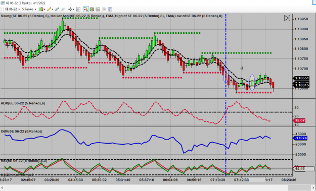Click the 1.10651 price marker

[x=301, y=78]
